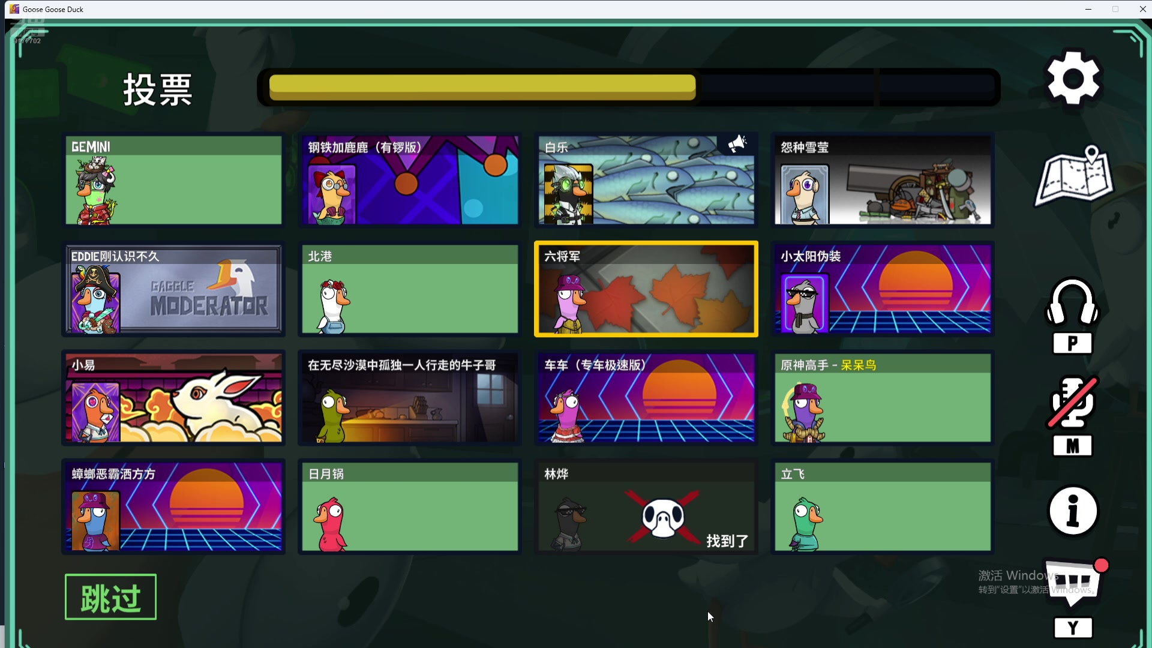Vote for player 白乐
Viewport: 1152px width, 648px height.
[646, 180]
